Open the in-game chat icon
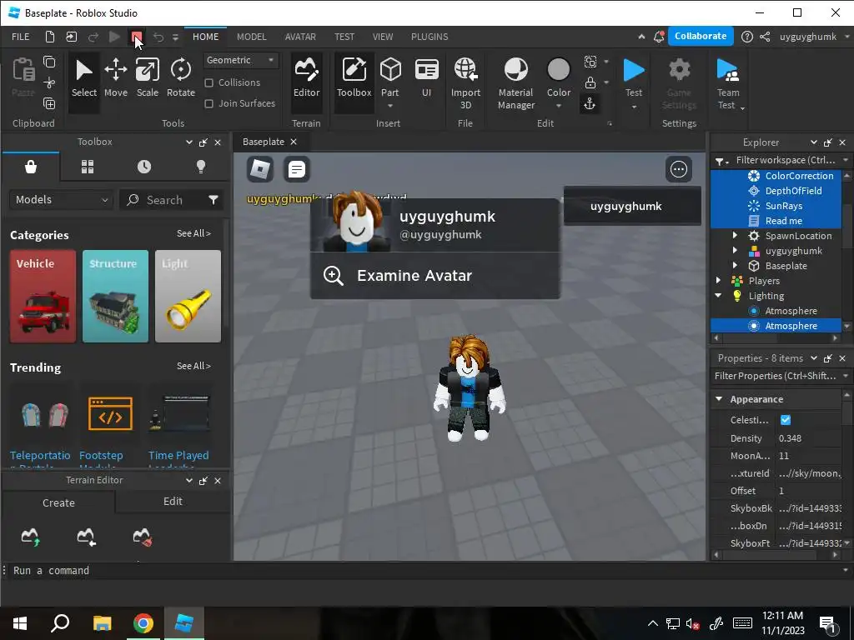The height and width of the screenshot is (640, 854). pyautogui.click(x=297, y=169)
